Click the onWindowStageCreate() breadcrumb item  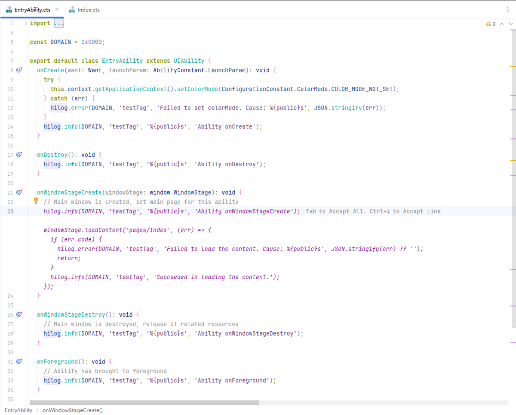coord(72,410)
